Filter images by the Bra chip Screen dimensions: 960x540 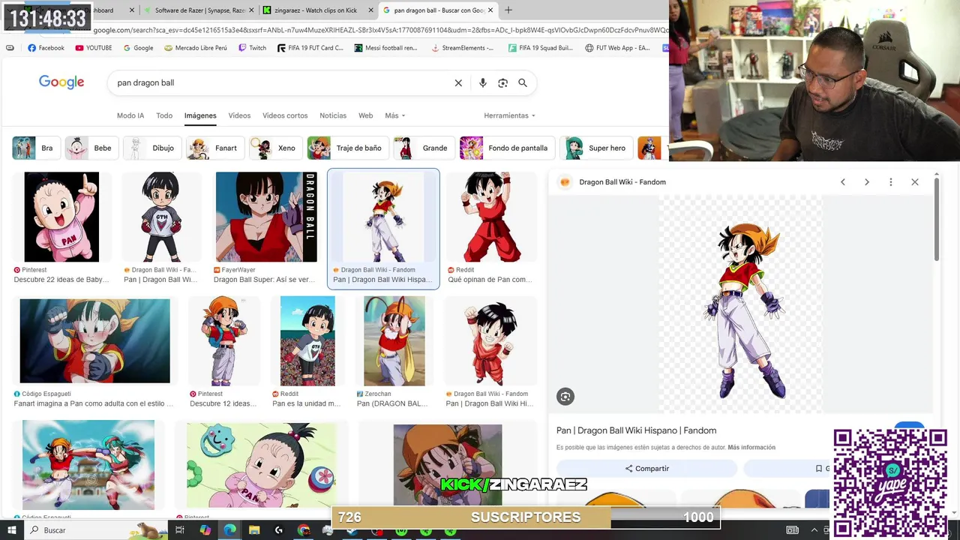point(34,148)
